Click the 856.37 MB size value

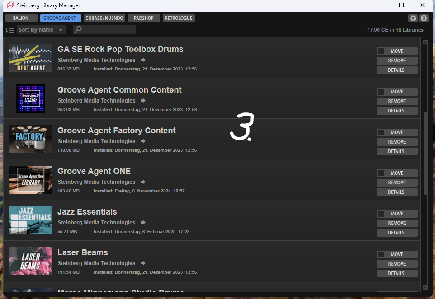click(x=69, y=69)
